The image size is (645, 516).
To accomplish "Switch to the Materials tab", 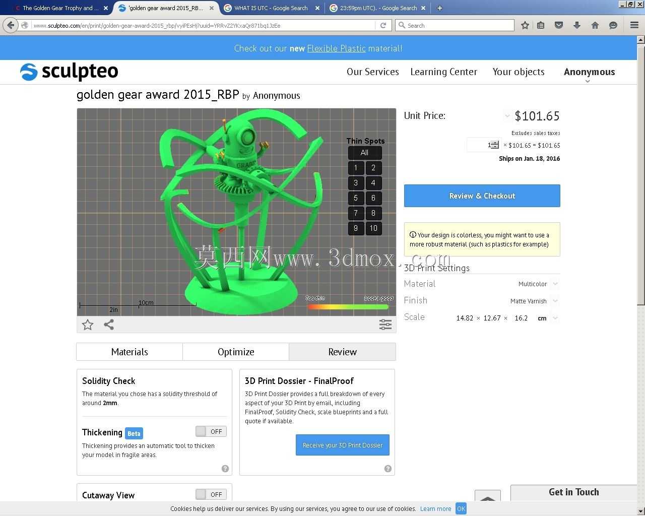I will coord(130,352).
